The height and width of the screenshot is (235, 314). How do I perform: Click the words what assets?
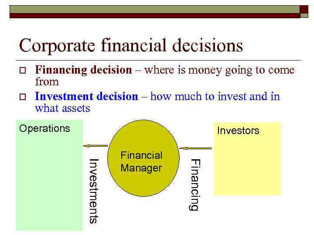pos(62,108)
